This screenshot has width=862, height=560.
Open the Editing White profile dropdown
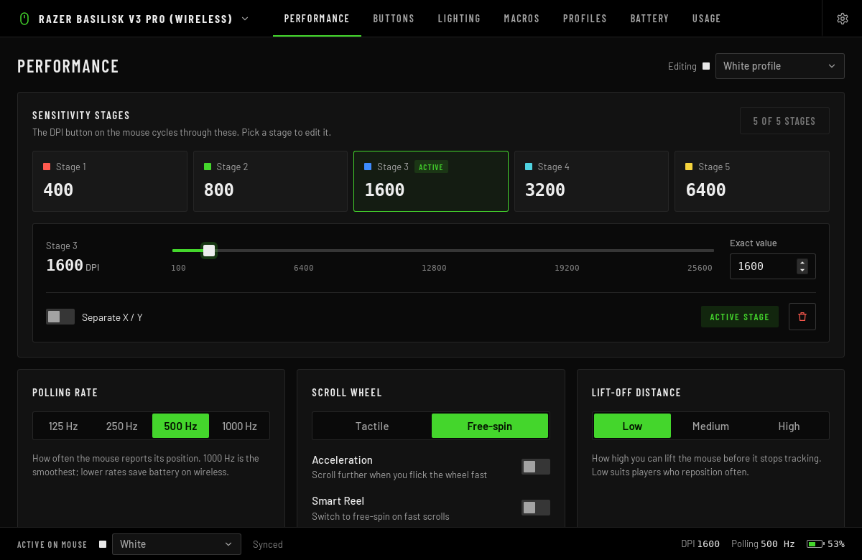click(780, 66)
